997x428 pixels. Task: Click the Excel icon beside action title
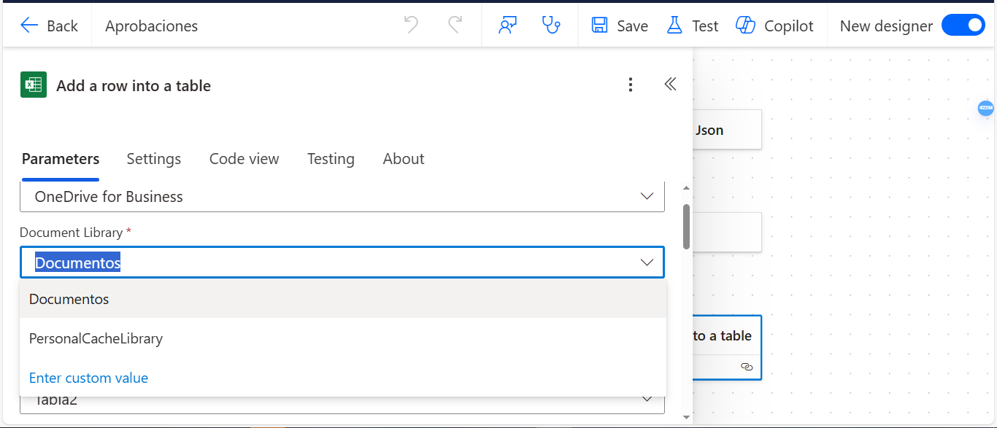pos(34,85)
